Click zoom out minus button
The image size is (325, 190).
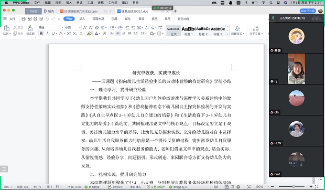(x=273, y=187)
